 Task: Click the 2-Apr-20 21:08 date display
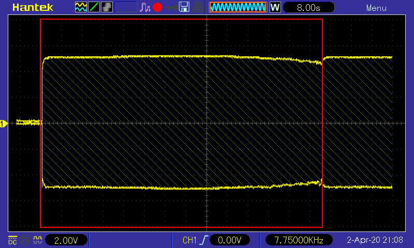[x=375, y=240]
